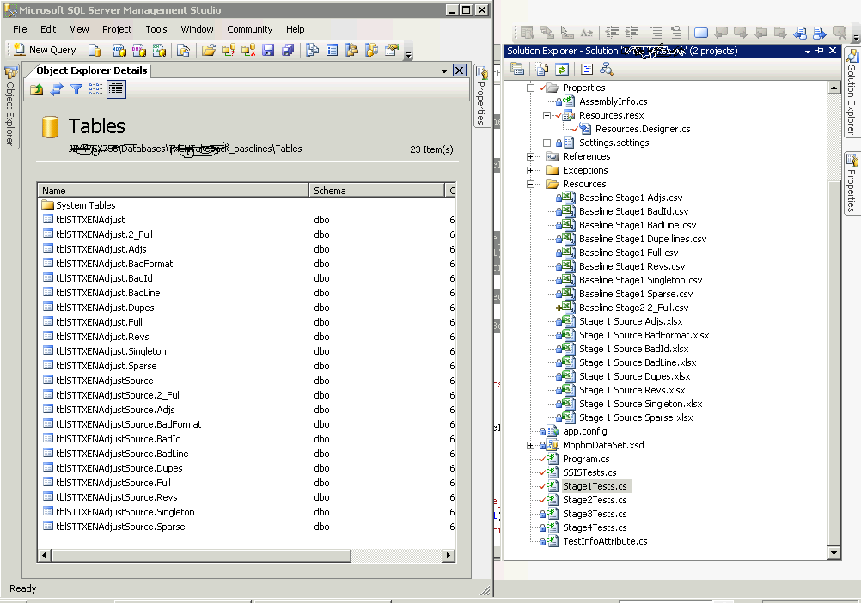The height and width of the screenshot is (603, 861).
Task: Select table tblSTTXENAdjust.BadFormat
Action: [107, 264]
